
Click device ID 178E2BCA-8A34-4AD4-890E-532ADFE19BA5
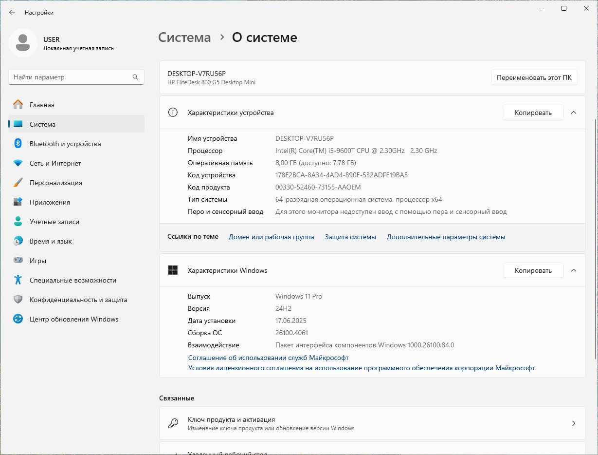tap(342, 175)
